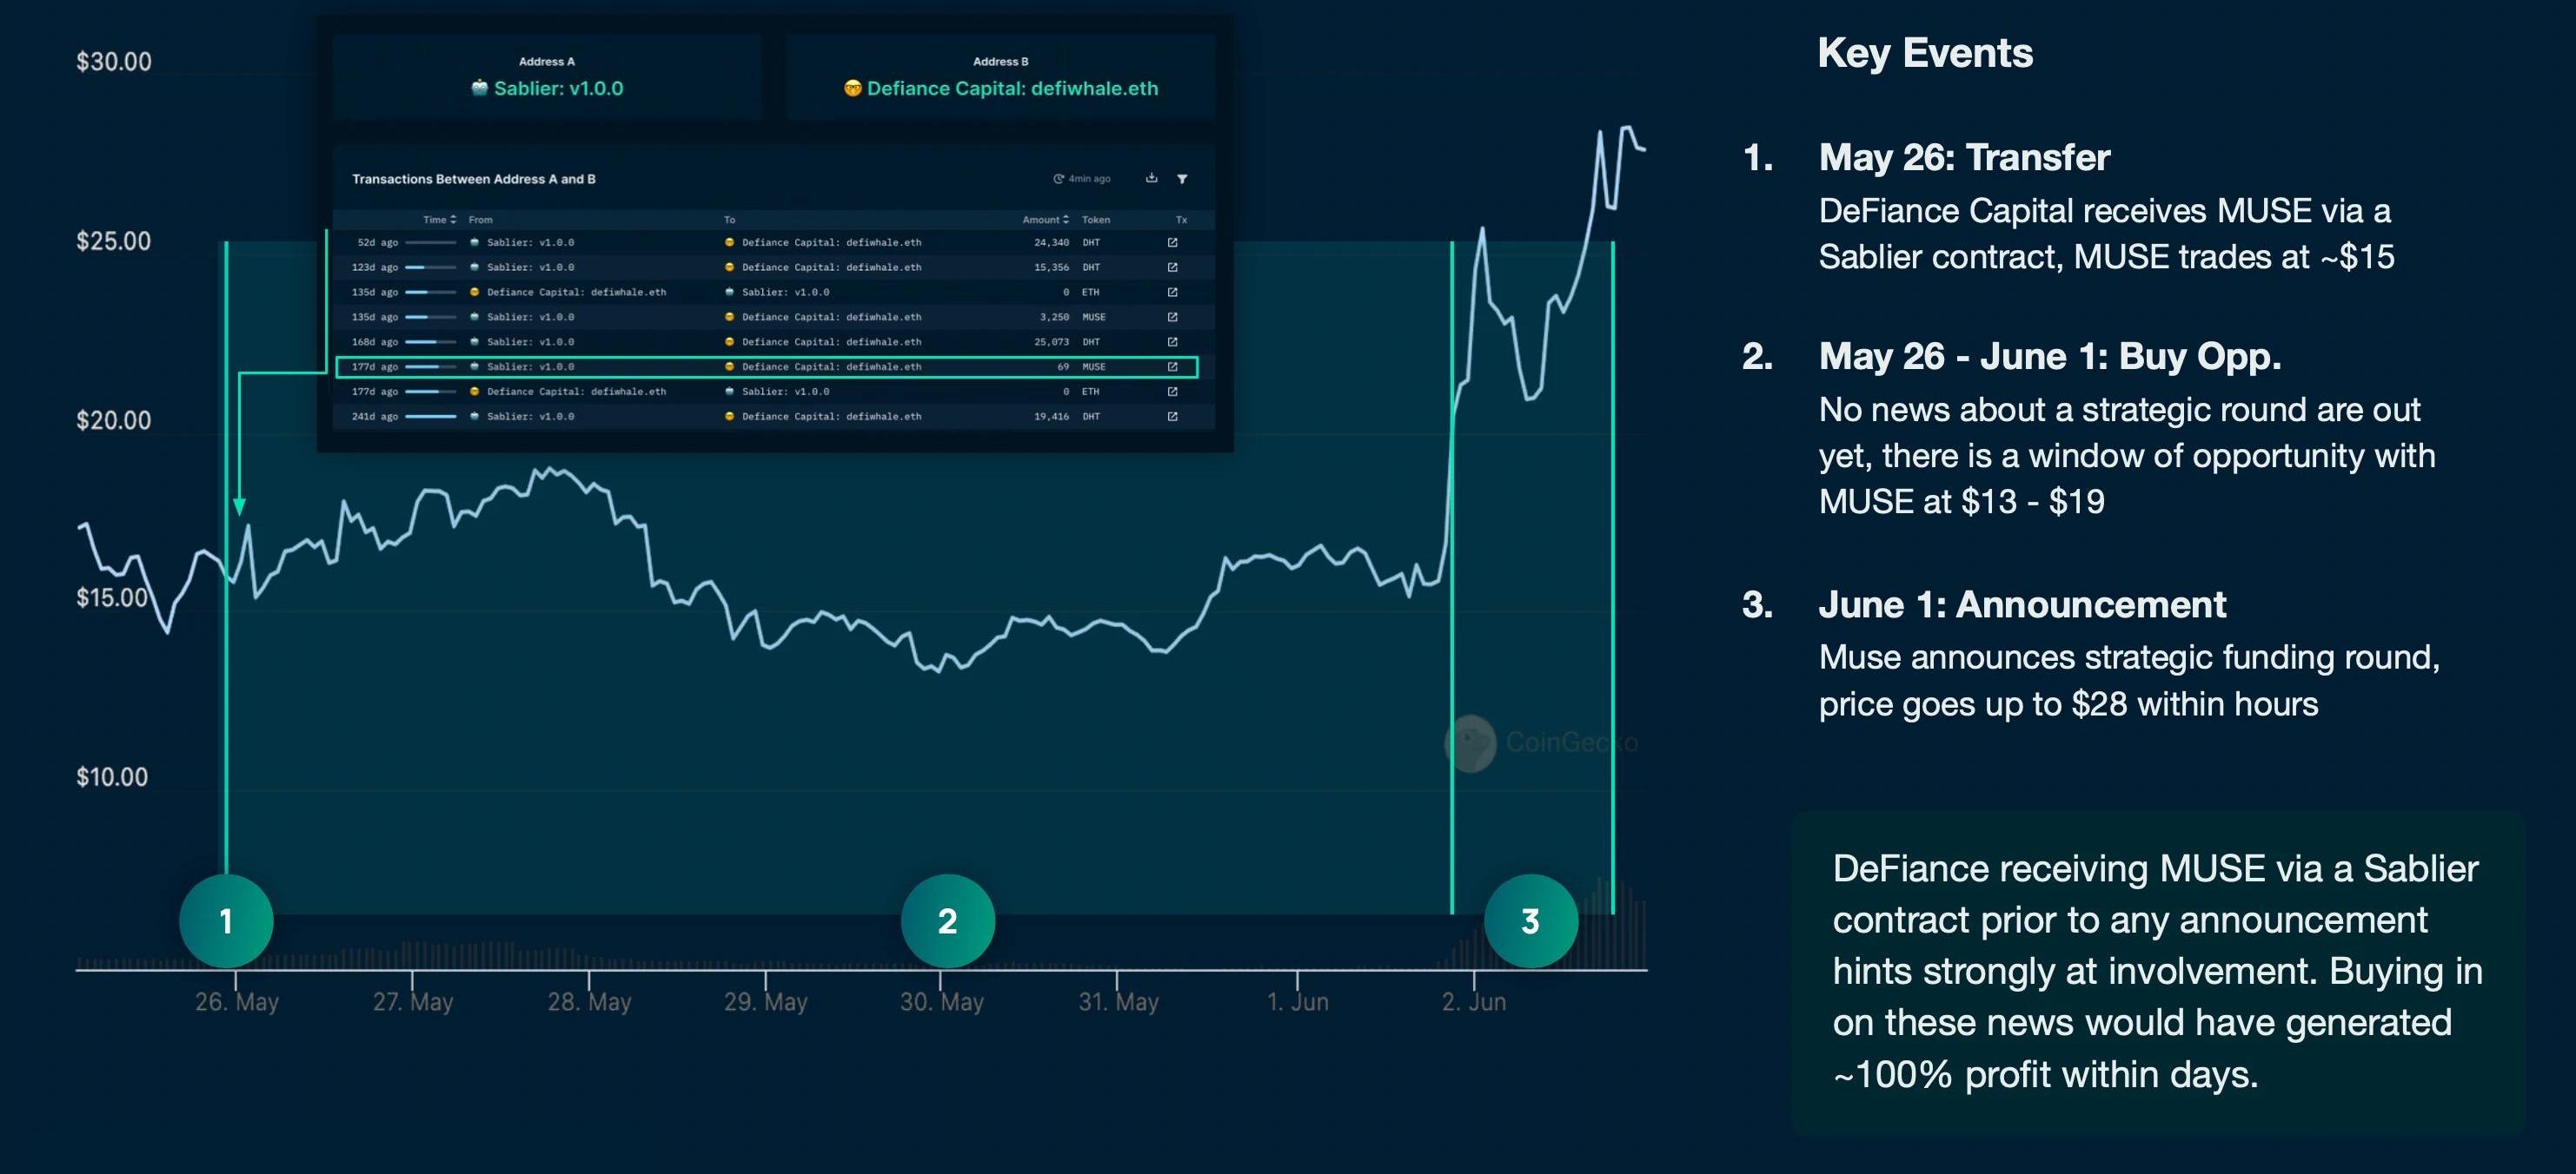
Task: Open Tx link for 3,250 MUSE row
Action: point(1172,318)
